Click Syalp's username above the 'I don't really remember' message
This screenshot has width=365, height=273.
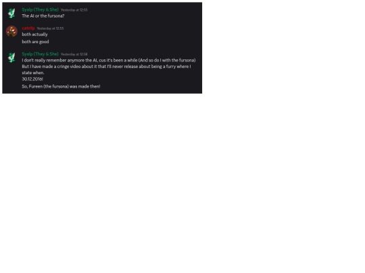click(x=40, y=54)
